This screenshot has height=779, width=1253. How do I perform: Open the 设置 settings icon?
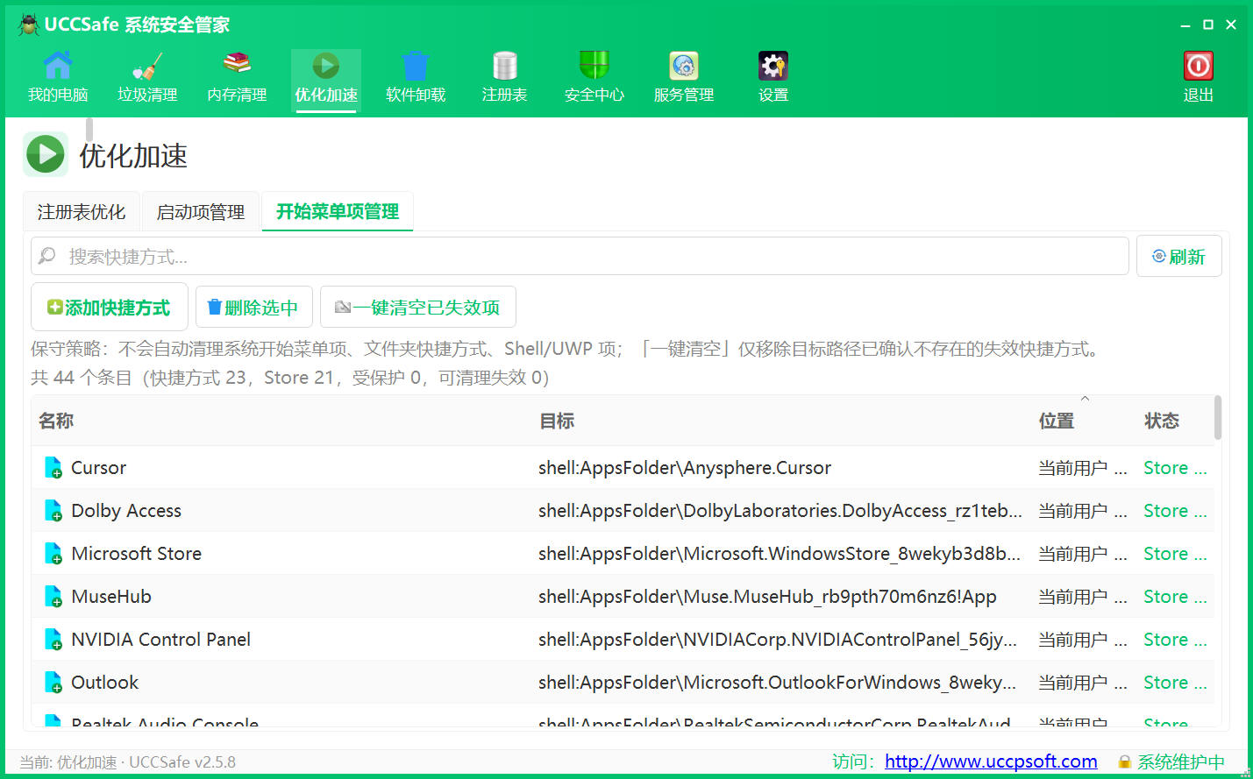click(773, 66)
